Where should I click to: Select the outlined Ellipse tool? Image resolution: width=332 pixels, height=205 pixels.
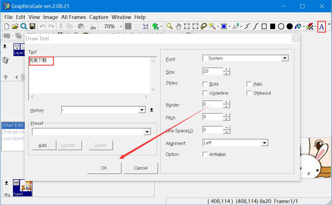[x=281, y=26]
